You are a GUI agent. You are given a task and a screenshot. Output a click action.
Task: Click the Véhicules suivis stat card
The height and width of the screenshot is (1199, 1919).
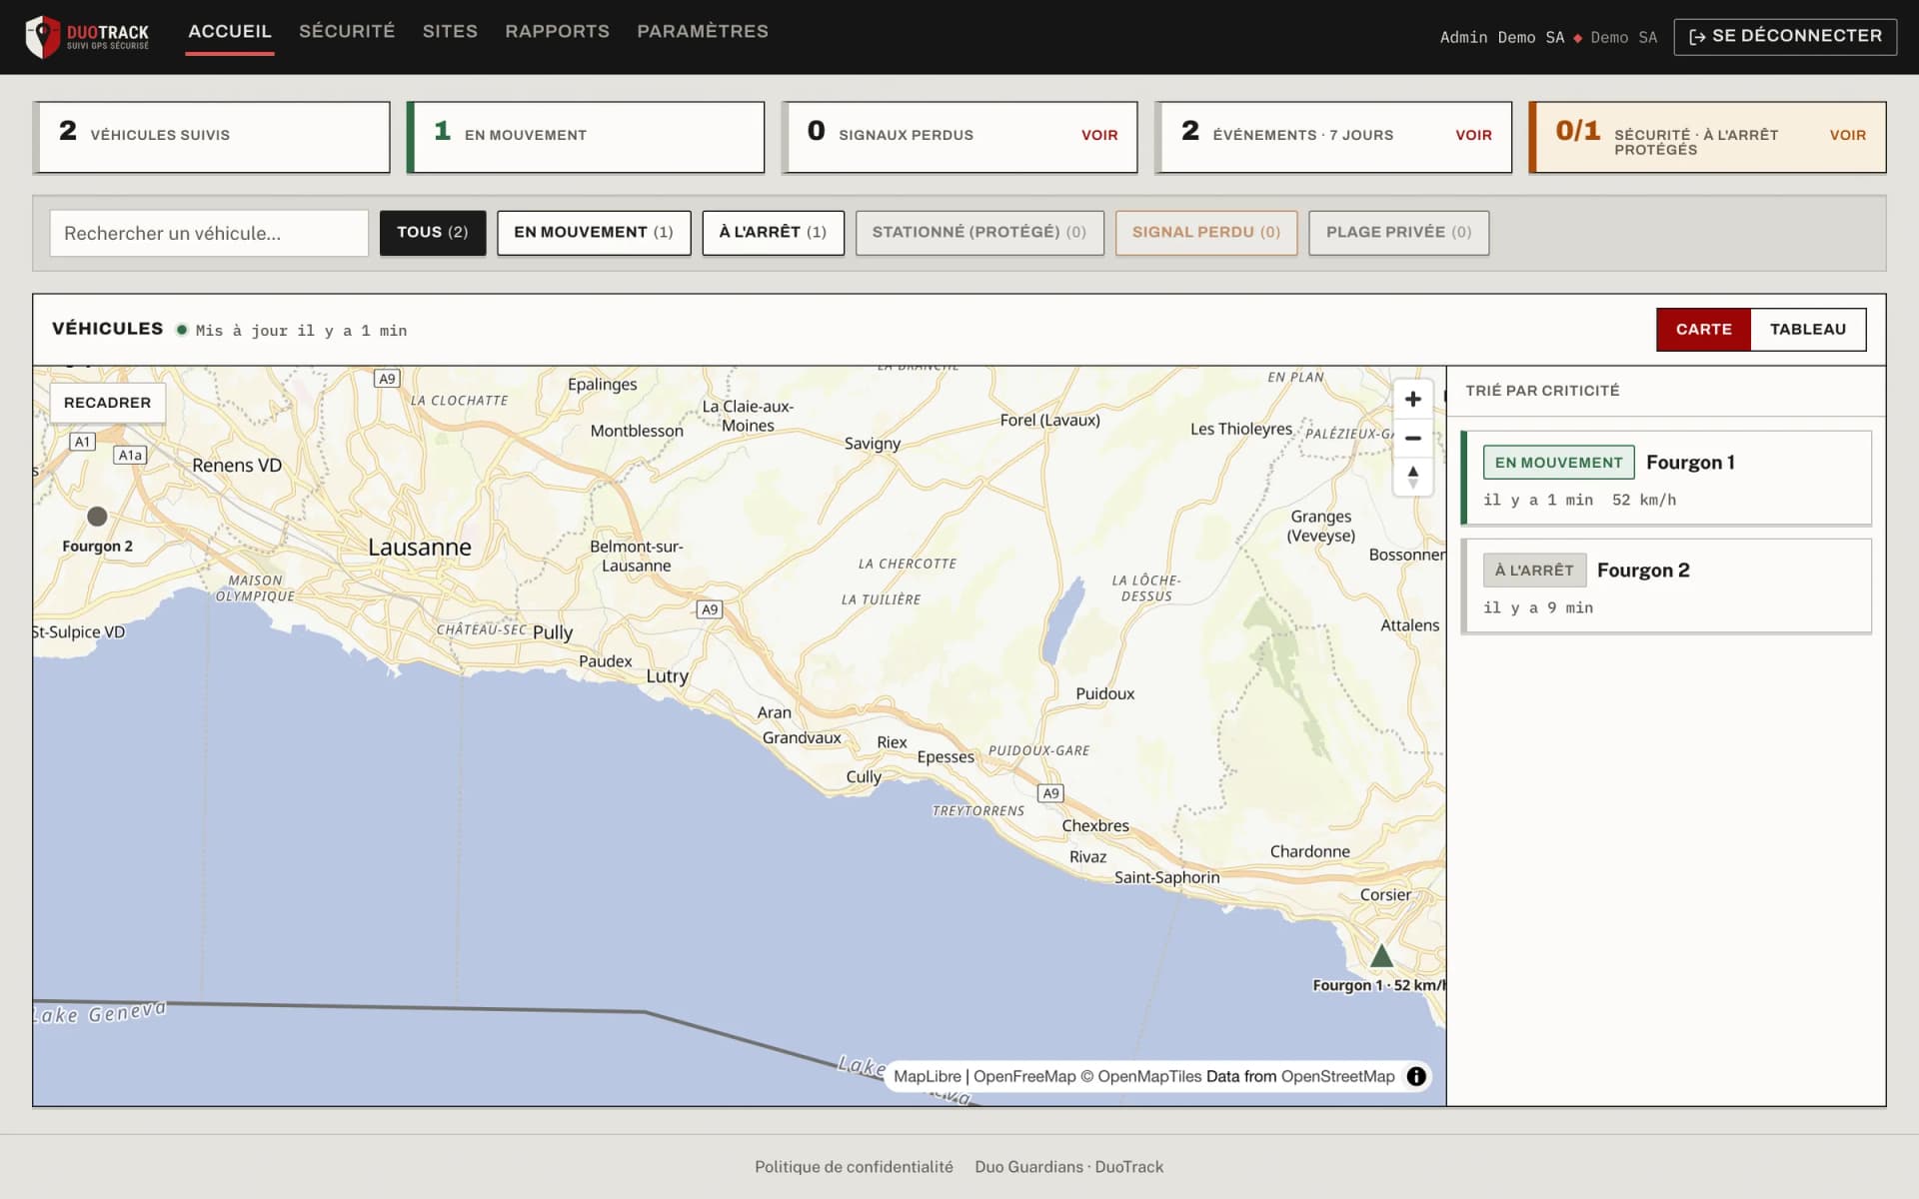[x=212, y=137]
